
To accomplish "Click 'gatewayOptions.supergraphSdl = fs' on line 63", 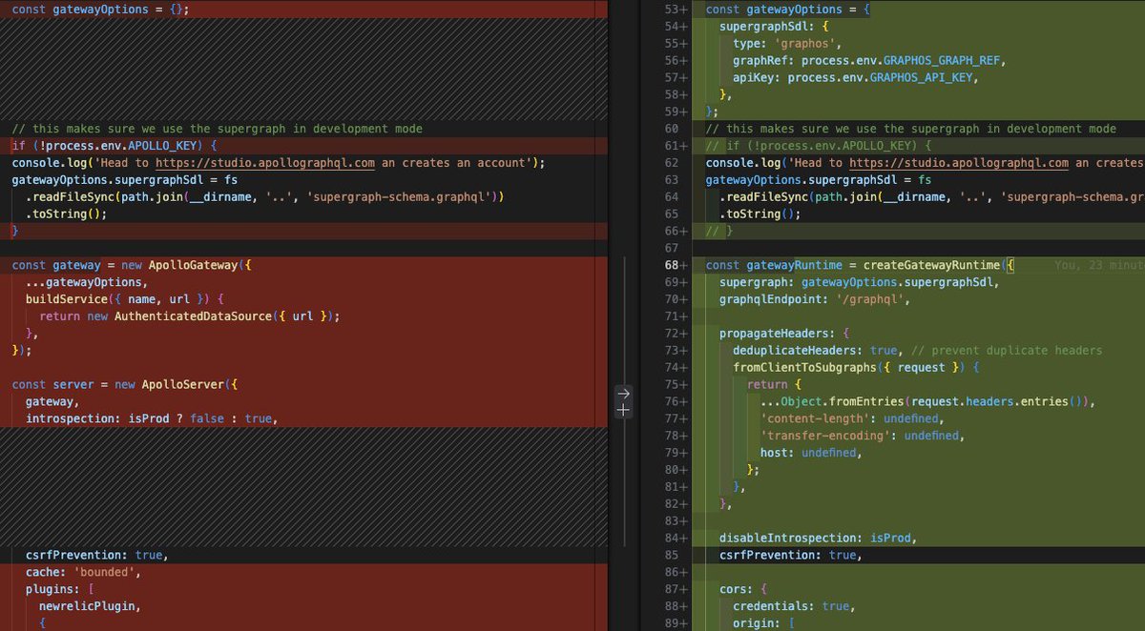I will click(x=818, y=180).
